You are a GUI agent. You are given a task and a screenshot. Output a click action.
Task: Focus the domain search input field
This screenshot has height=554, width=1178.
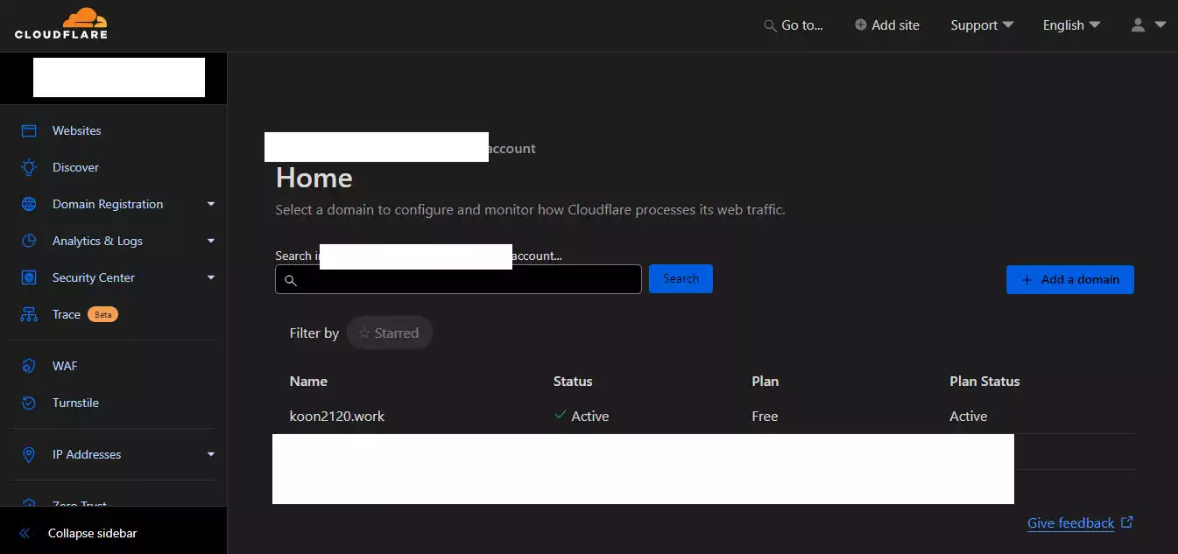[458, 279]
